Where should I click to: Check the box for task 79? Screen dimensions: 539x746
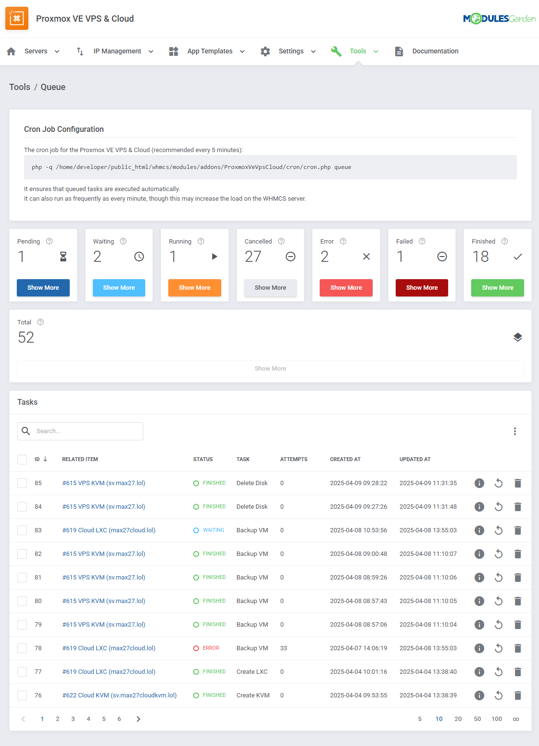pyautogui.click(x=22, y=624)
